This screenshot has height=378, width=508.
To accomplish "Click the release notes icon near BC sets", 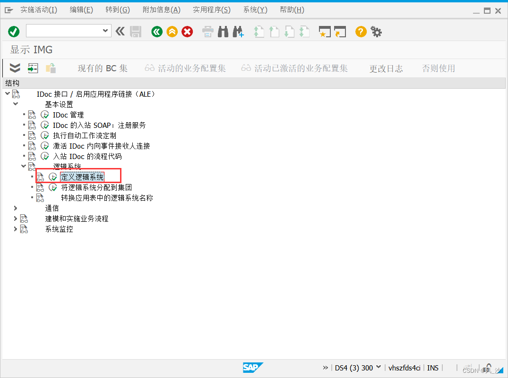I will [x=51, y=68].
